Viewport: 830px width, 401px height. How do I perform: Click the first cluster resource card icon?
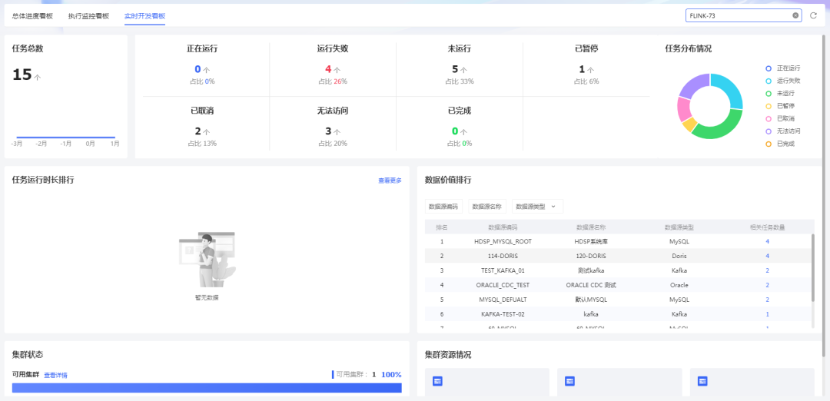(437, 381)
